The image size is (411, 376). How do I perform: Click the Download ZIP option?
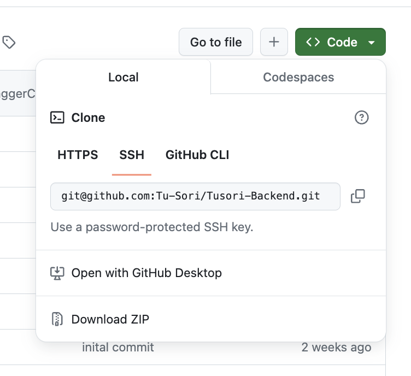pyautogui.click(x=211, y=319)
